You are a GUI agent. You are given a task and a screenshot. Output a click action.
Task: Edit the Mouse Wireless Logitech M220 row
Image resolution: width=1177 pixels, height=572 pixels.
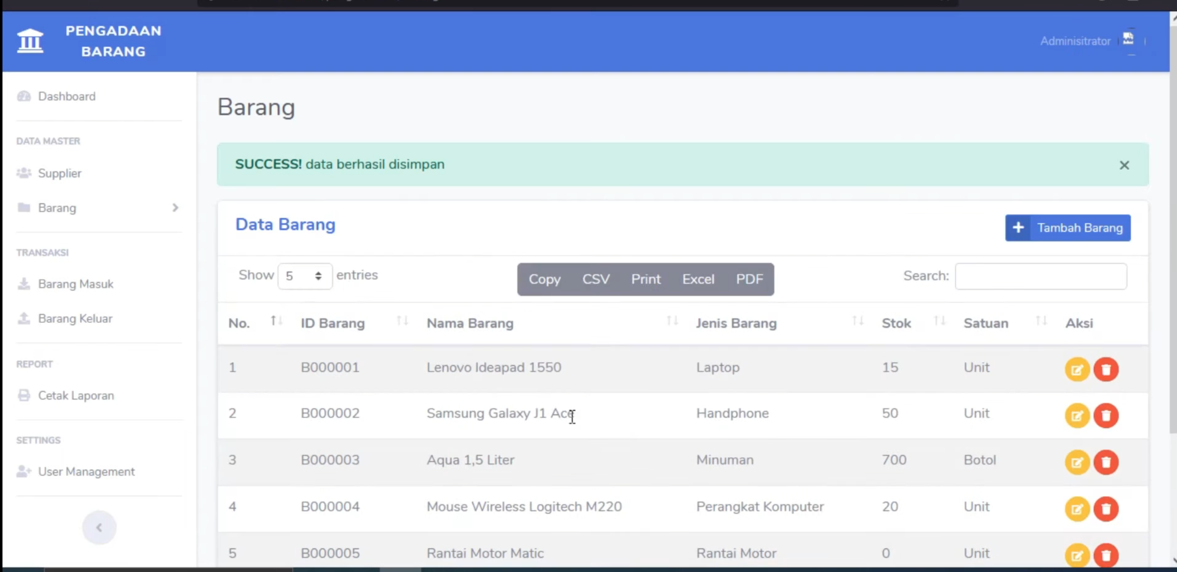click(1077, 508)
